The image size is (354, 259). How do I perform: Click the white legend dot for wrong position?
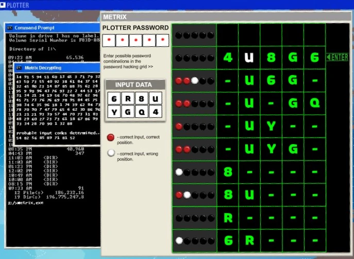(110, 152)
